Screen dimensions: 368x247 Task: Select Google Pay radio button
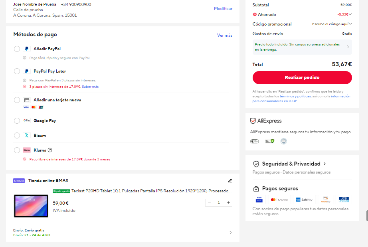point(17,121)
